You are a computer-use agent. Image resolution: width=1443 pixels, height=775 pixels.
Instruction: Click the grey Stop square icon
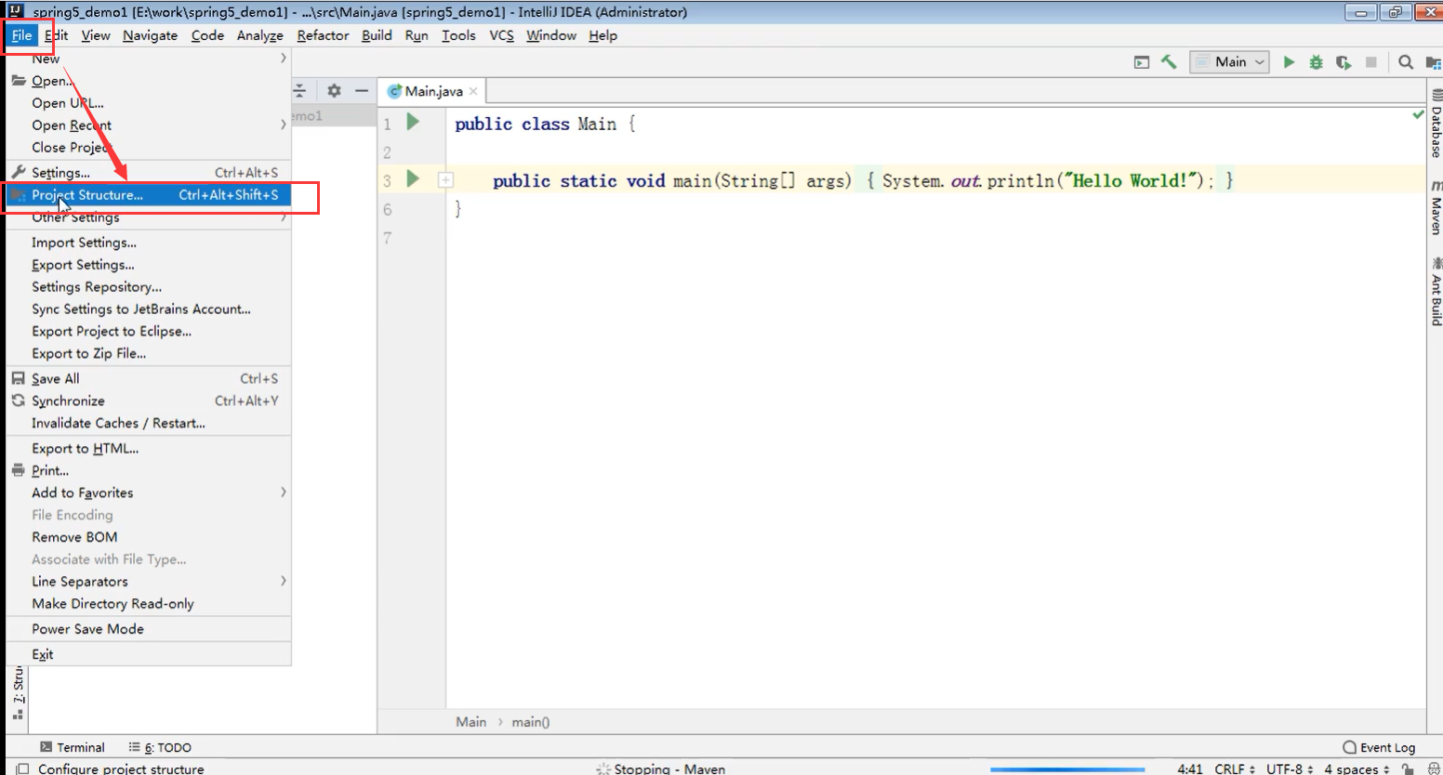1370,62
